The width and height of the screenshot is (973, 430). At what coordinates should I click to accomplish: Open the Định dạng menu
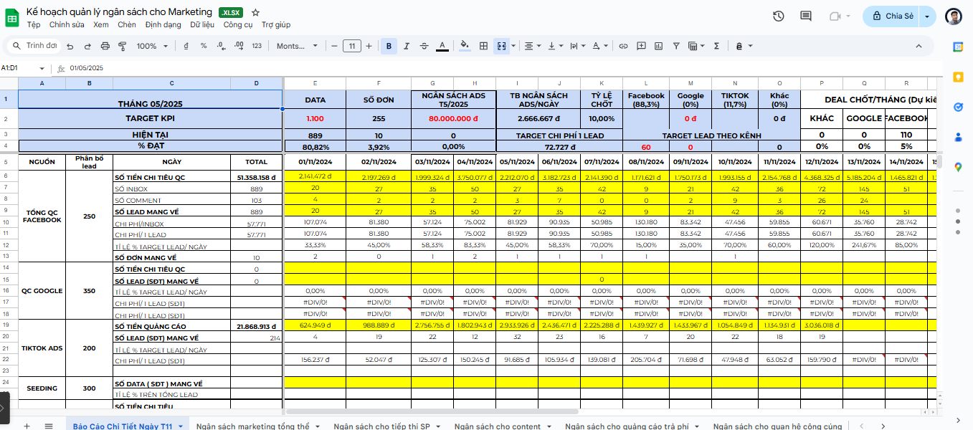point(163,24)
